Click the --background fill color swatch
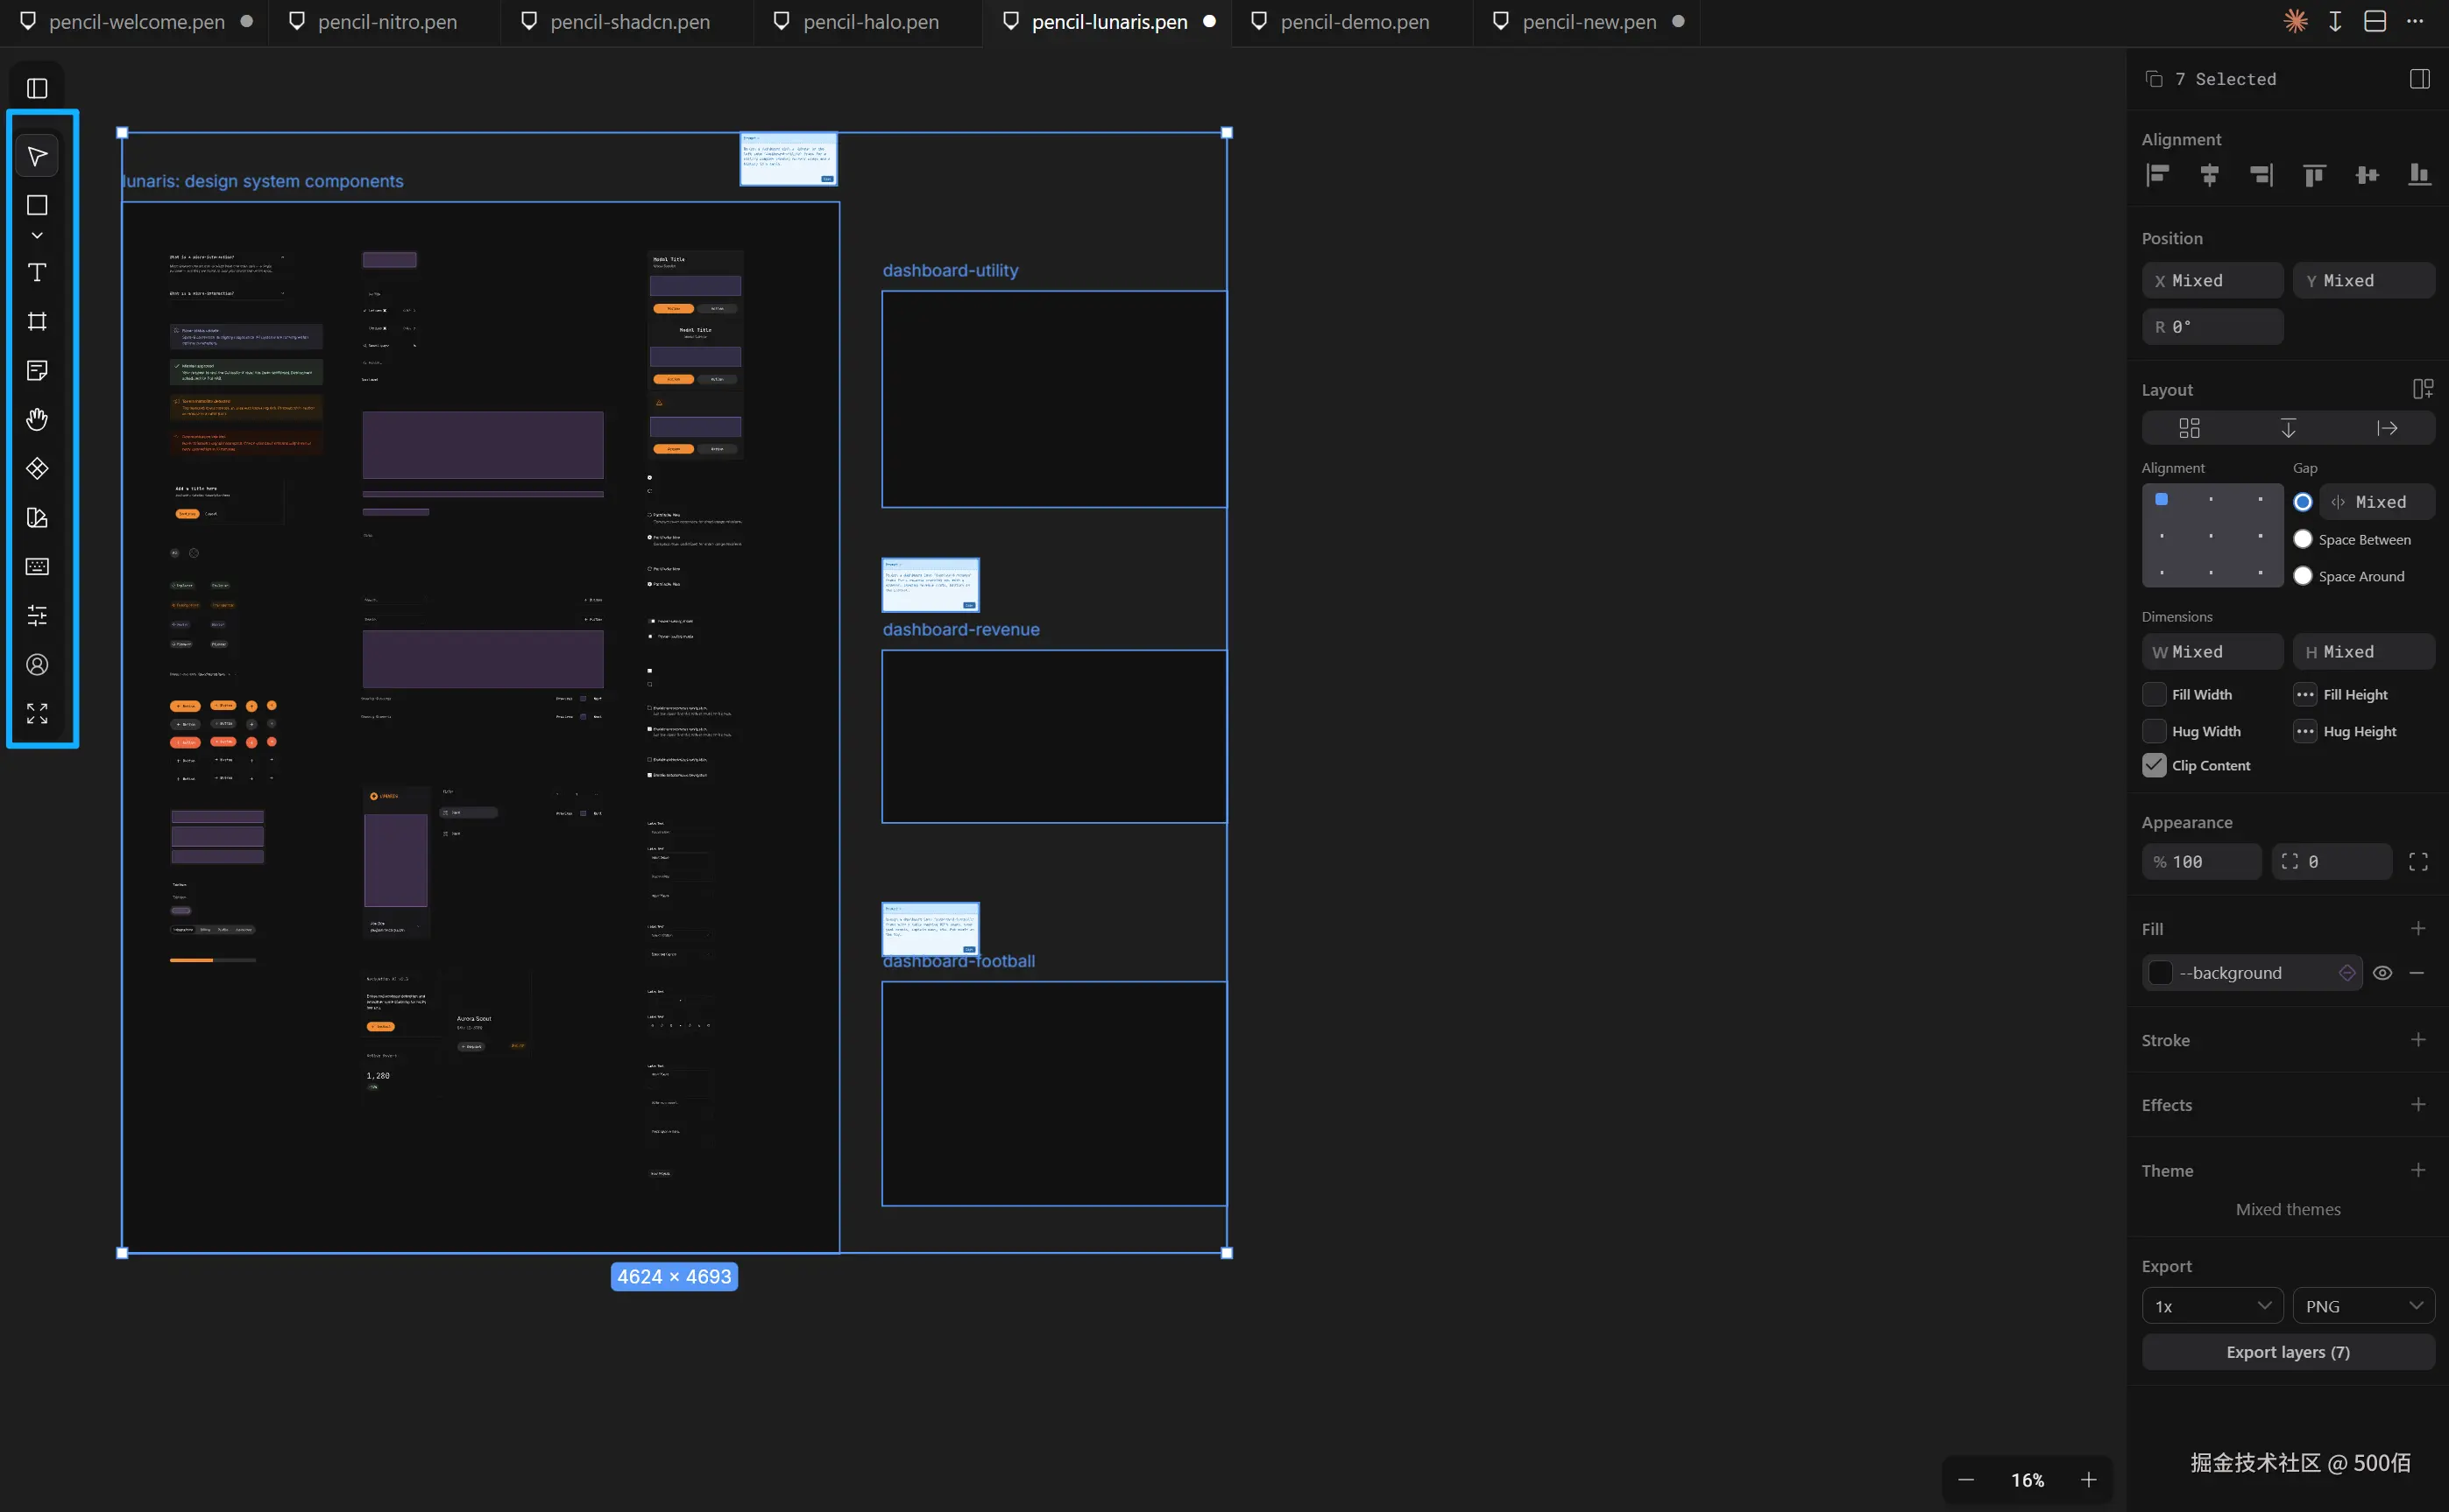Screen dimensions: 2449x1512 2161,973
